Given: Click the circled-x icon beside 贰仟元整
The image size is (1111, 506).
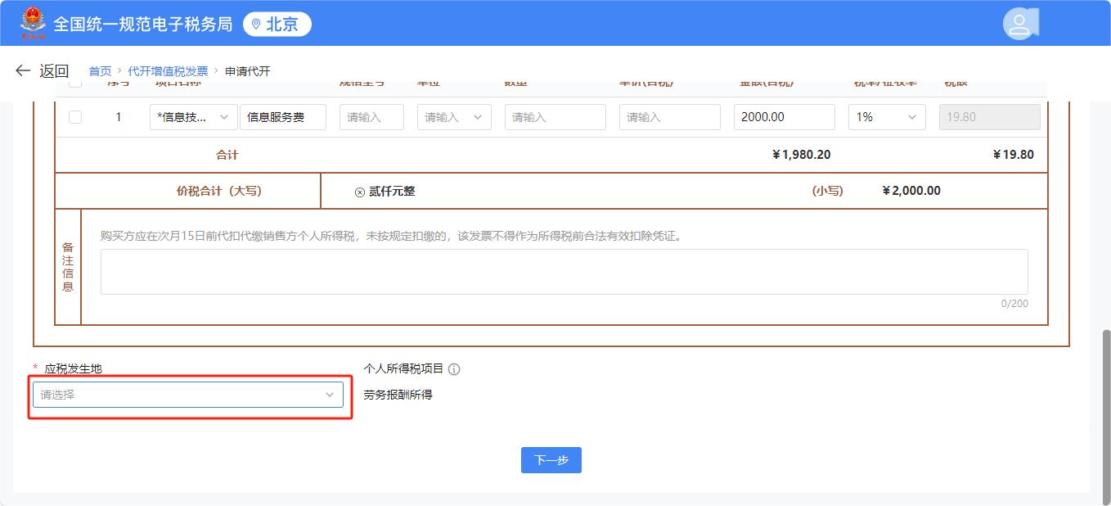Looking at the screenshot, I should point(359,192).
